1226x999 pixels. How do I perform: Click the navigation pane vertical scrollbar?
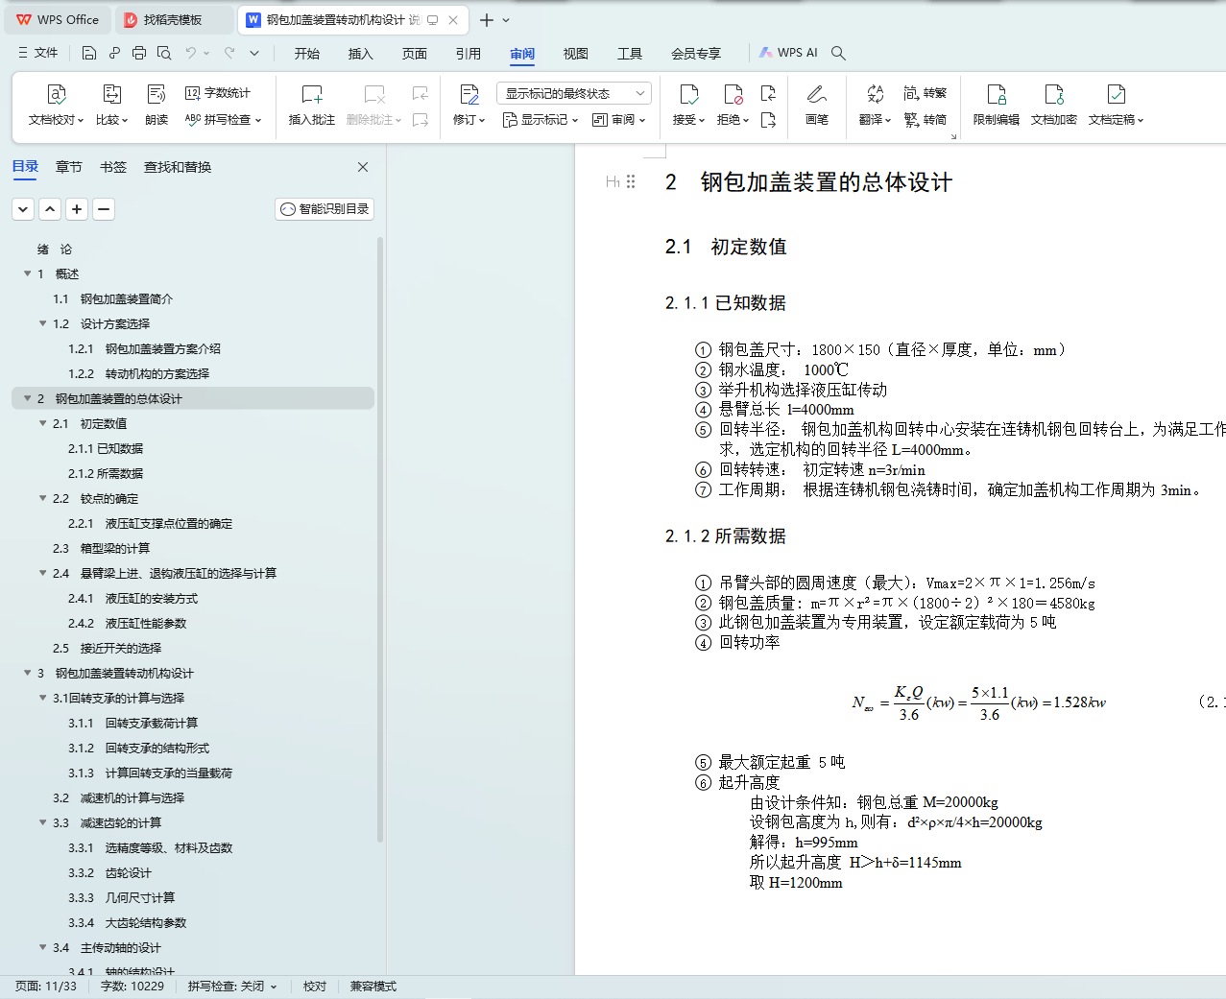380,539
